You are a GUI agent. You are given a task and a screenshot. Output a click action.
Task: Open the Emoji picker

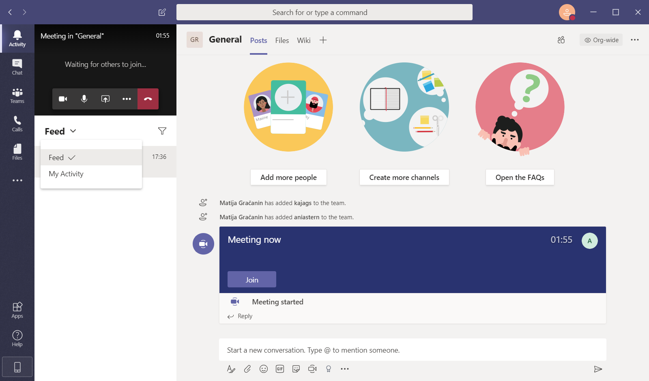(x=264, y=369)
